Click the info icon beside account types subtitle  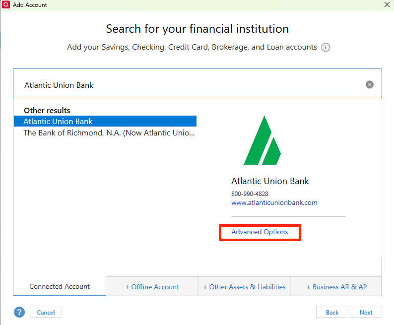326,47
